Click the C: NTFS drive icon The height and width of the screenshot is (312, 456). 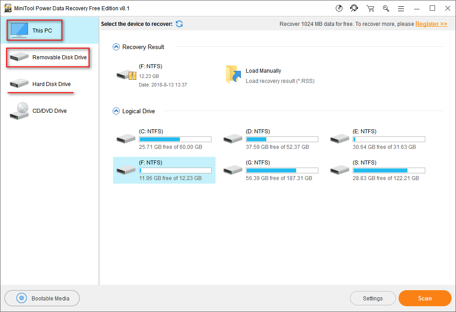tap(126, 139)
